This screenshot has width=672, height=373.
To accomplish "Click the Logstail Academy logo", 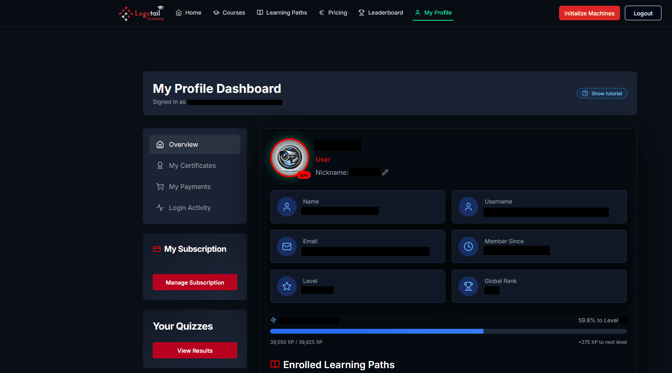I will click(141, 13).
